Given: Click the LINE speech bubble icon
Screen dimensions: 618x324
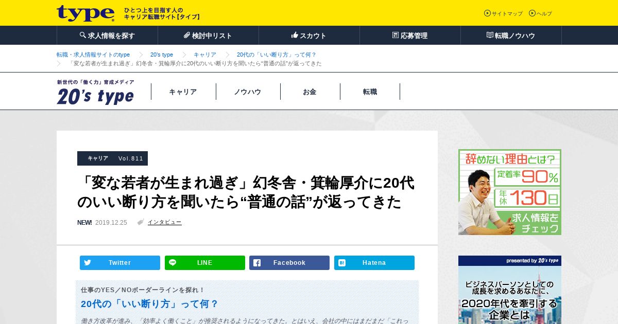Looking at the screenshot, I should click(x=173, y=262).
